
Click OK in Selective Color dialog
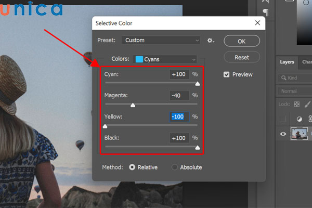pyautogui.click(x=242, y=41)
